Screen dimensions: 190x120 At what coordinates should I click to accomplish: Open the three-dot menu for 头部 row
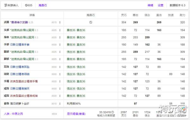[x=60, y=30]
